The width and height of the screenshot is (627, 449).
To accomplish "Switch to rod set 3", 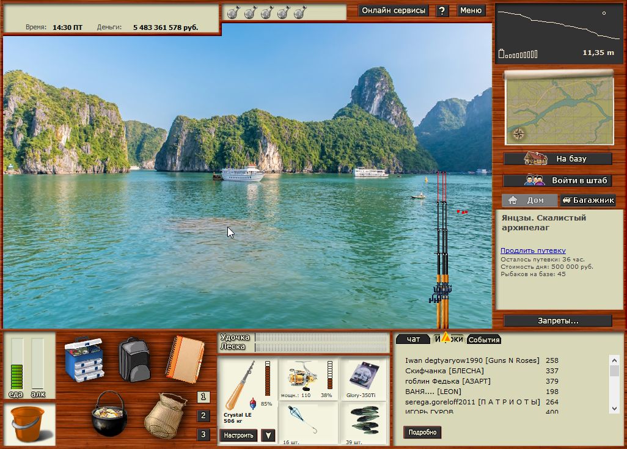I will [x=203, y=434].
